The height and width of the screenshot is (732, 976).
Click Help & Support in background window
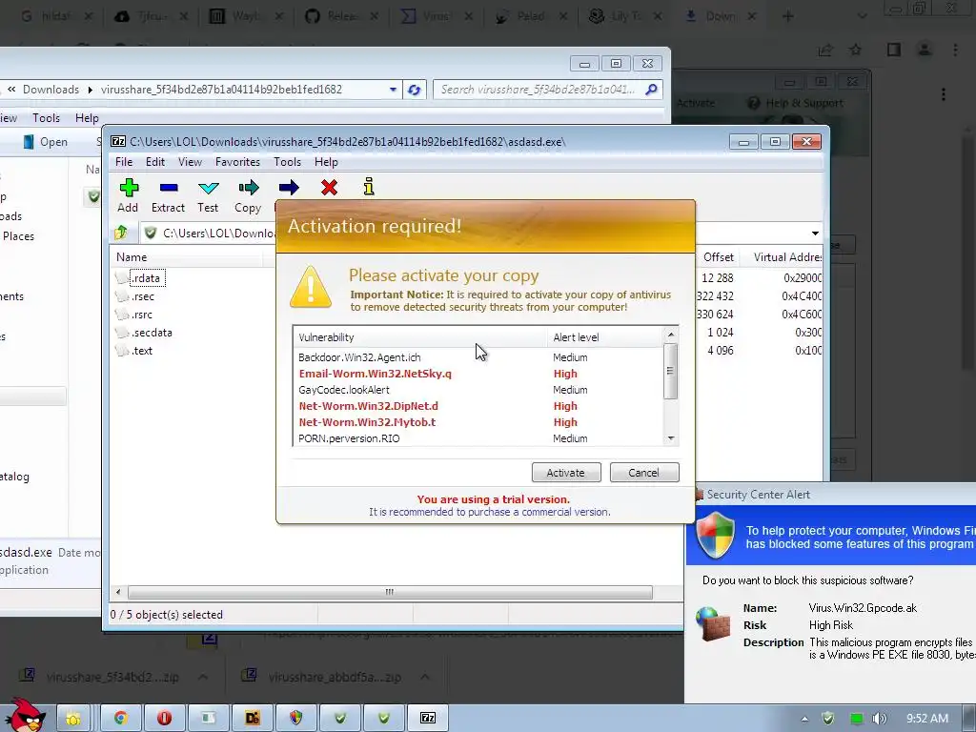point(796,103)
